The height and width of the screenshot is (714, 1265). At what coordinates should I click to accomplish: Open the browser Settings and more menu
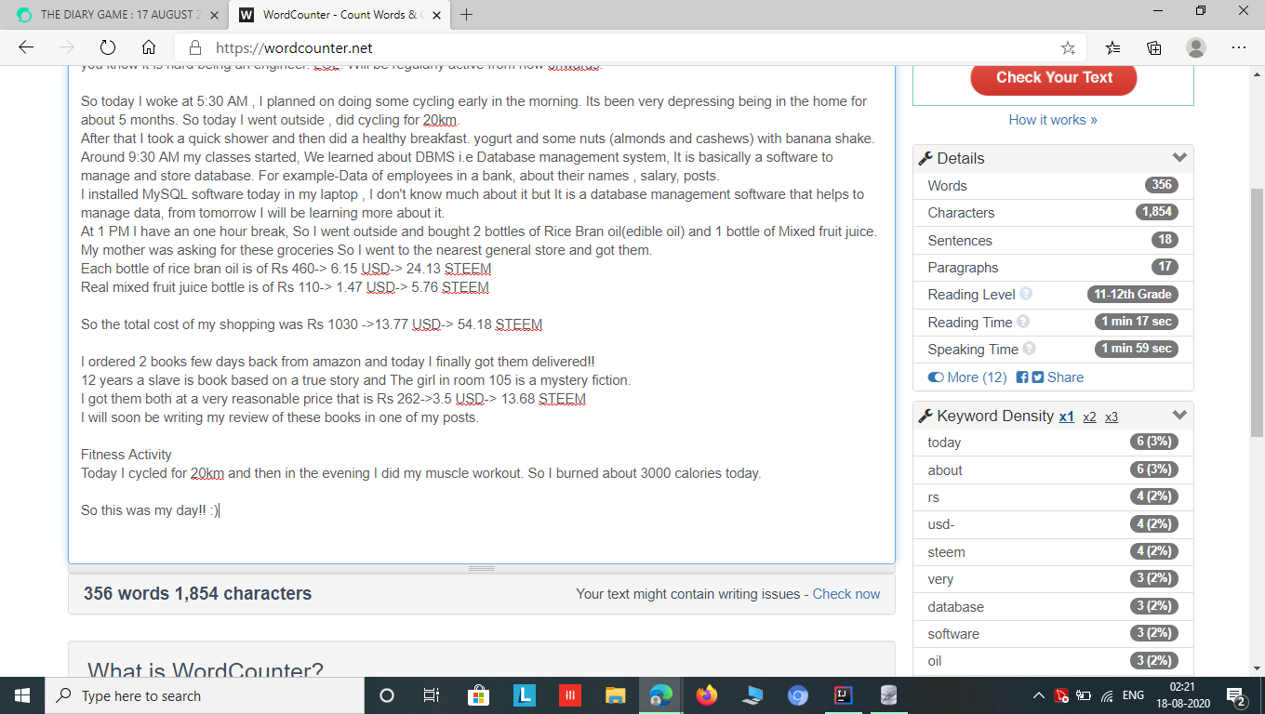(x=1238, y=46)
